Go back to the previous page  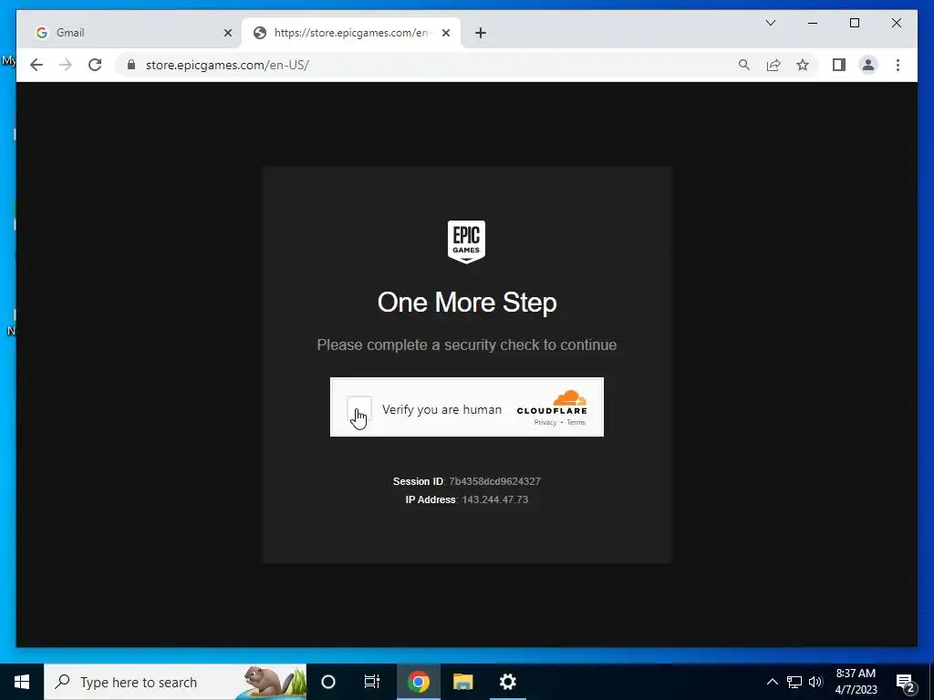click(x=36, y=65)
